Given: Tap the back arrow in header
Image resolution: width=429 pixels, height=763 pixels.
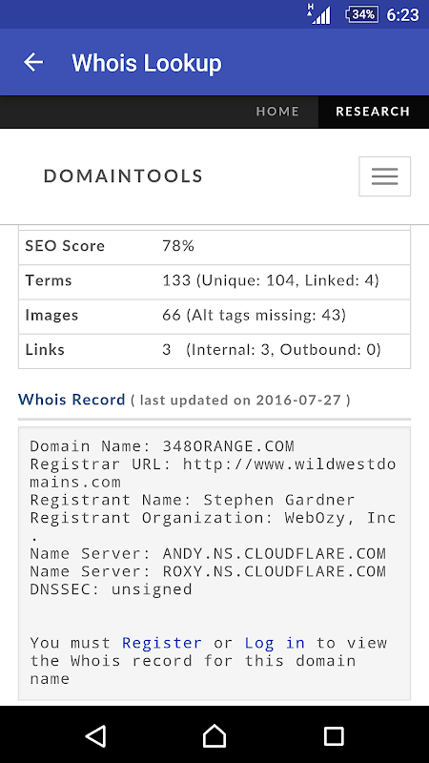Looking at the screenshot, I should click(x=33, y=62).
